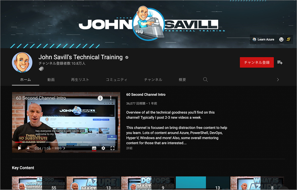Play the 60 Second Channel Intro video
297x190 pixels.
click(19, 148)
